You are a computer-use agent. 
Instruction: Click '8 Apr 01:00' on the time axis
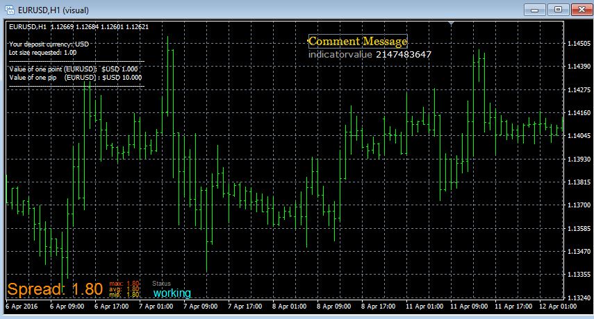[289, 306]
